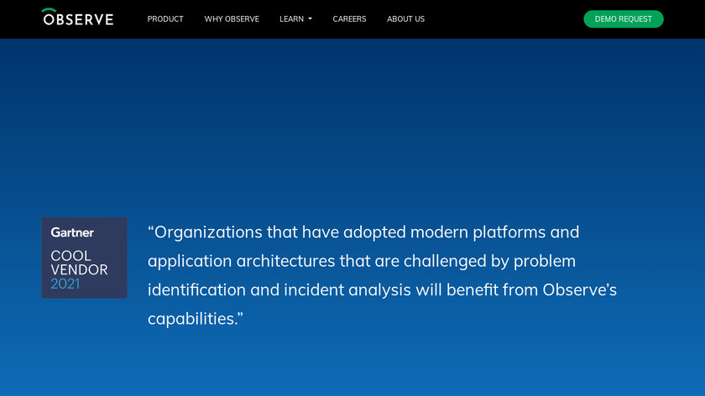This screenshot has width=705, height=396.
Task: Click the Gartner Cool Vendor 2021 badge
Action: [85, 258]
